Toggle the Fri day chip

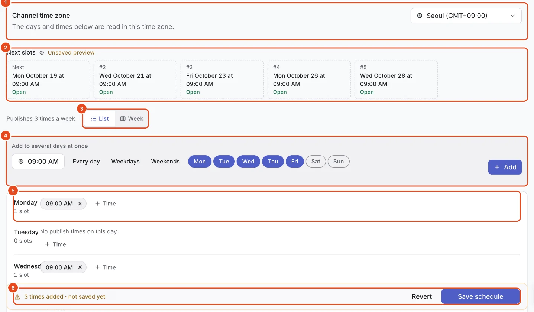pos(295,162)
